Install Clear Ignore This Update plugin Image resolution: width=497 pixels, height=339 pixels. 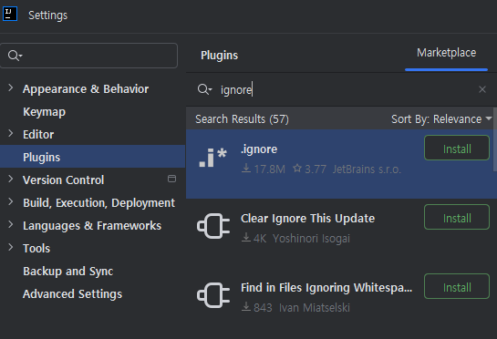pos(457,217)
